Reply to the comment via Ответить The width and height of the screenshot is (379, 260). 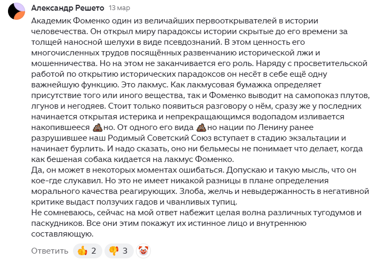pos(50,251)
